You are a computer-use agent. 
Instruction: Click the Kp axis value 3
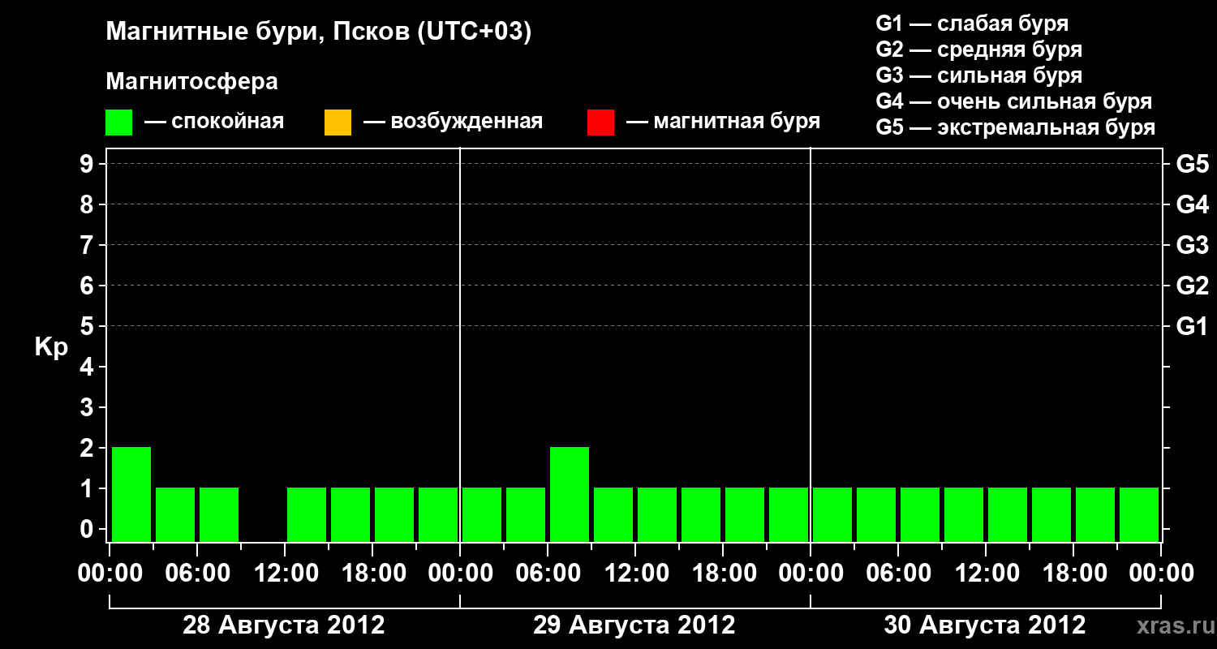88,407
